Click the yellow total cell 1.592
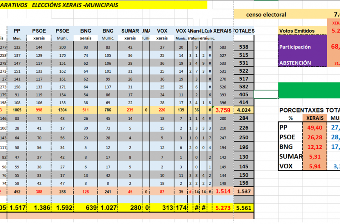340x224 pixels. click(63, 208)
